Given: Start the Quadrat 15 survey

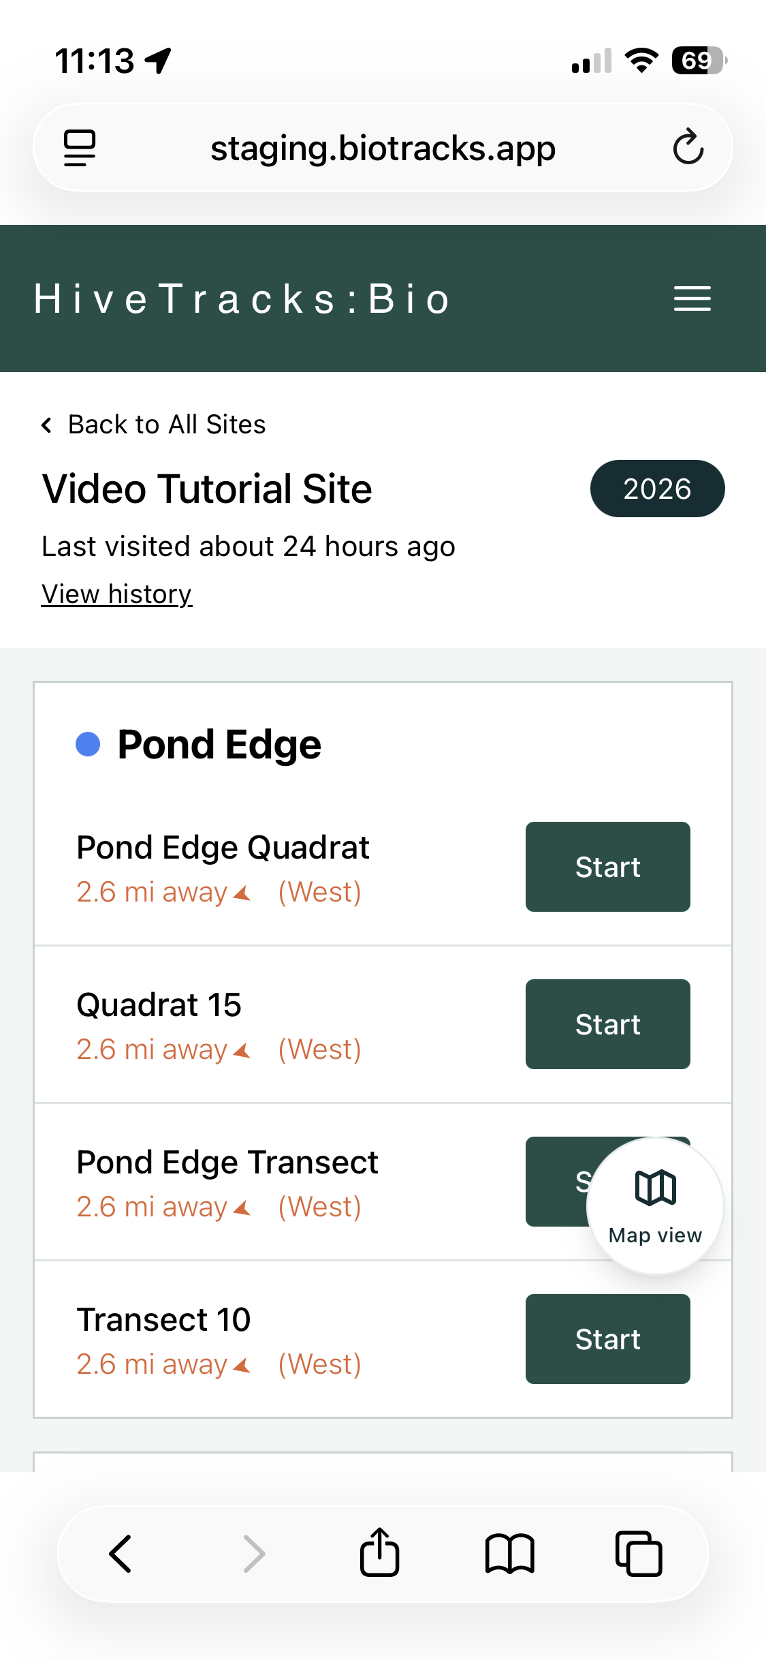Looking at the screenshot, I should tap(607, 1024).
